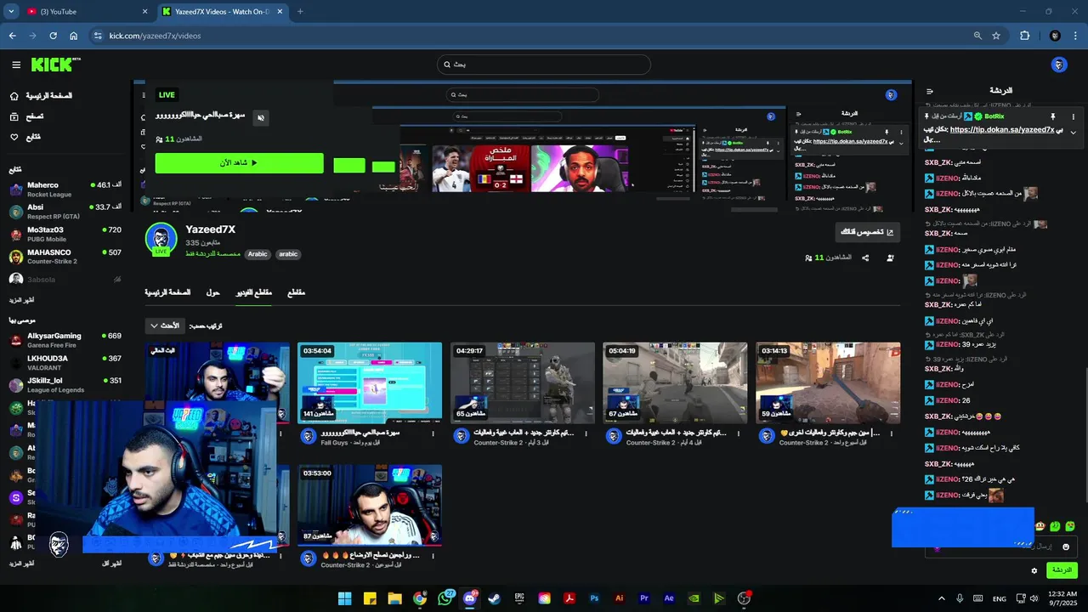
Task: Open LKHOUD3A recommended channel
Action: [65, 363]
